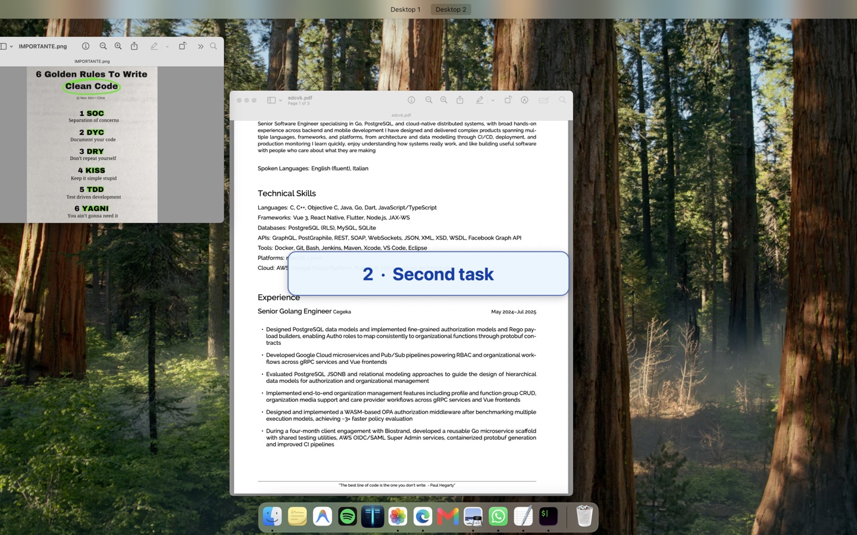Image resolution: width=857 pixels, height=535 pixels.
Task: Open highlight options dropdown in IMPORTANTE.png window
Action: 167,46
